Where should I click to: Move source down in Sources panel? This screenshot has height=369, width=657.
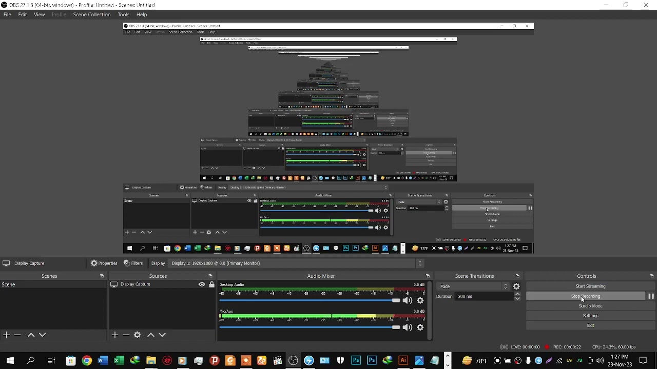click(x=162, y=335)
